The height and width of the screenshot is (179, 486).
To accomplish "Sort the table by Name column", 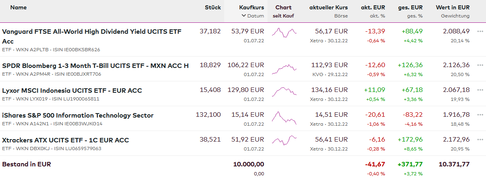I will 18,7.
